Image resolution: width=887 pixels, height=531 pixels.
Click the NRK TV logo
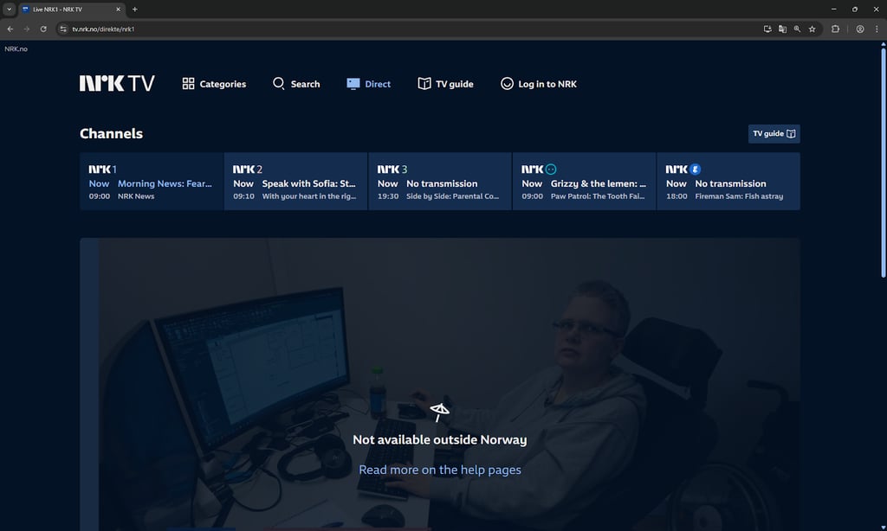pyautogui.click(x=117, y=84)
